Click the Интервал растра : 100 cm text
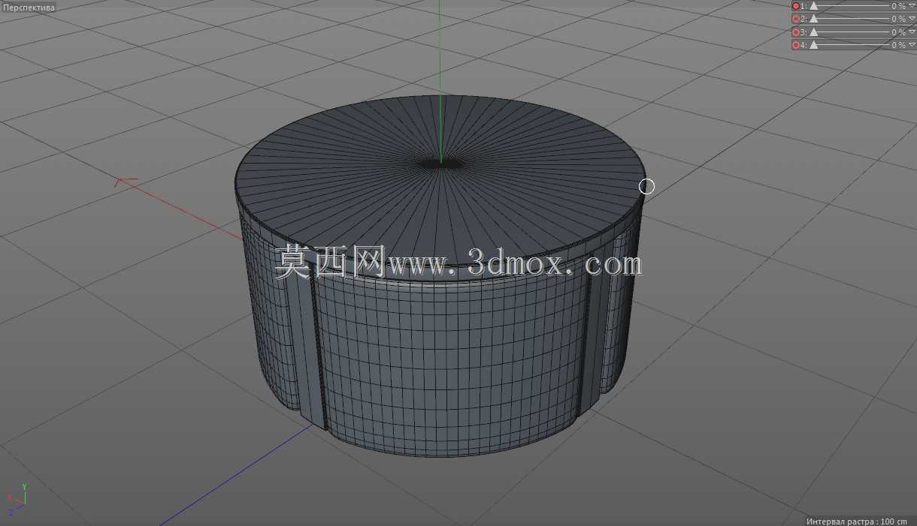917x526 pixels. click(857, 521)
